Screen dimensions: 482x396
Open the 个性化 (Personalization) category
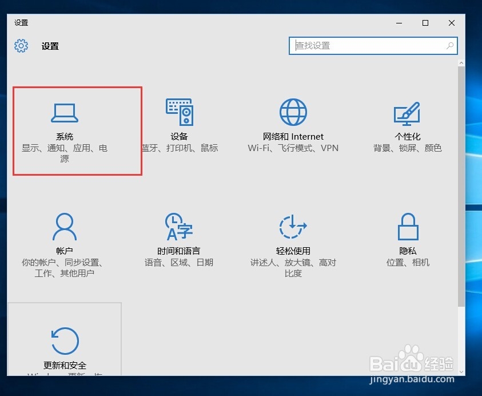[x=407, y=126]
